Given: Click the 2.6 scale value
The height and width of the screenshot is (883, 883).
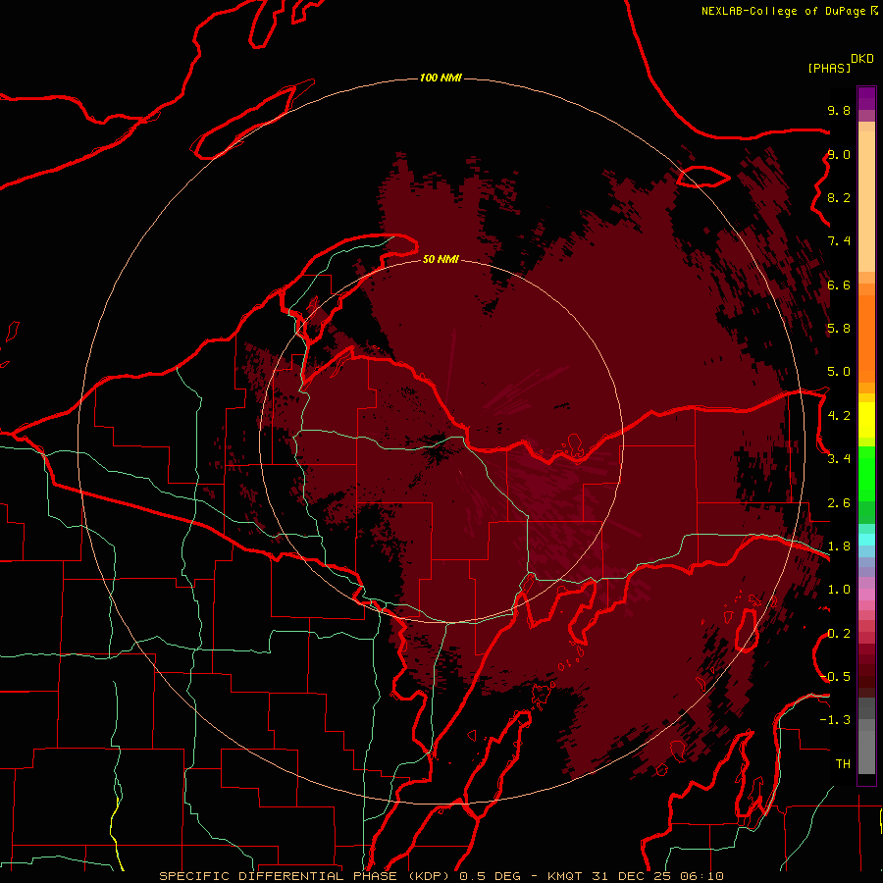Looking at the screenshot, I should pyautogui.click(x=839, y=503).
